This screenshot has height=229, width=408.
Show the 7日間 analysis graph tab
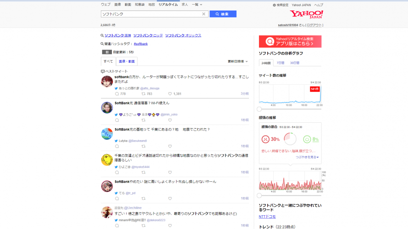coord(280,63)
